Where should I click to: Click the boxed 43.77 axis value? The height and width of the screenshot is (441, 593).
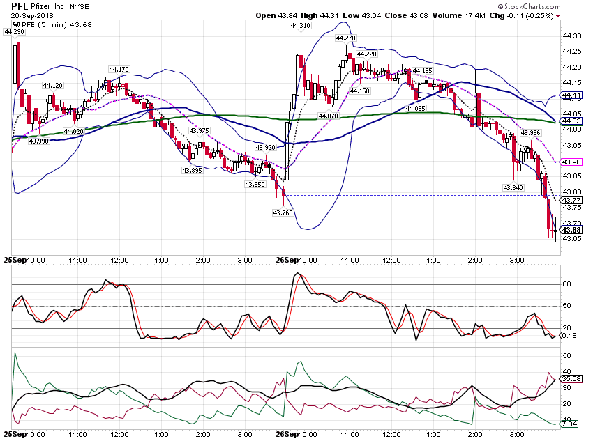click(x=571, y=200)
